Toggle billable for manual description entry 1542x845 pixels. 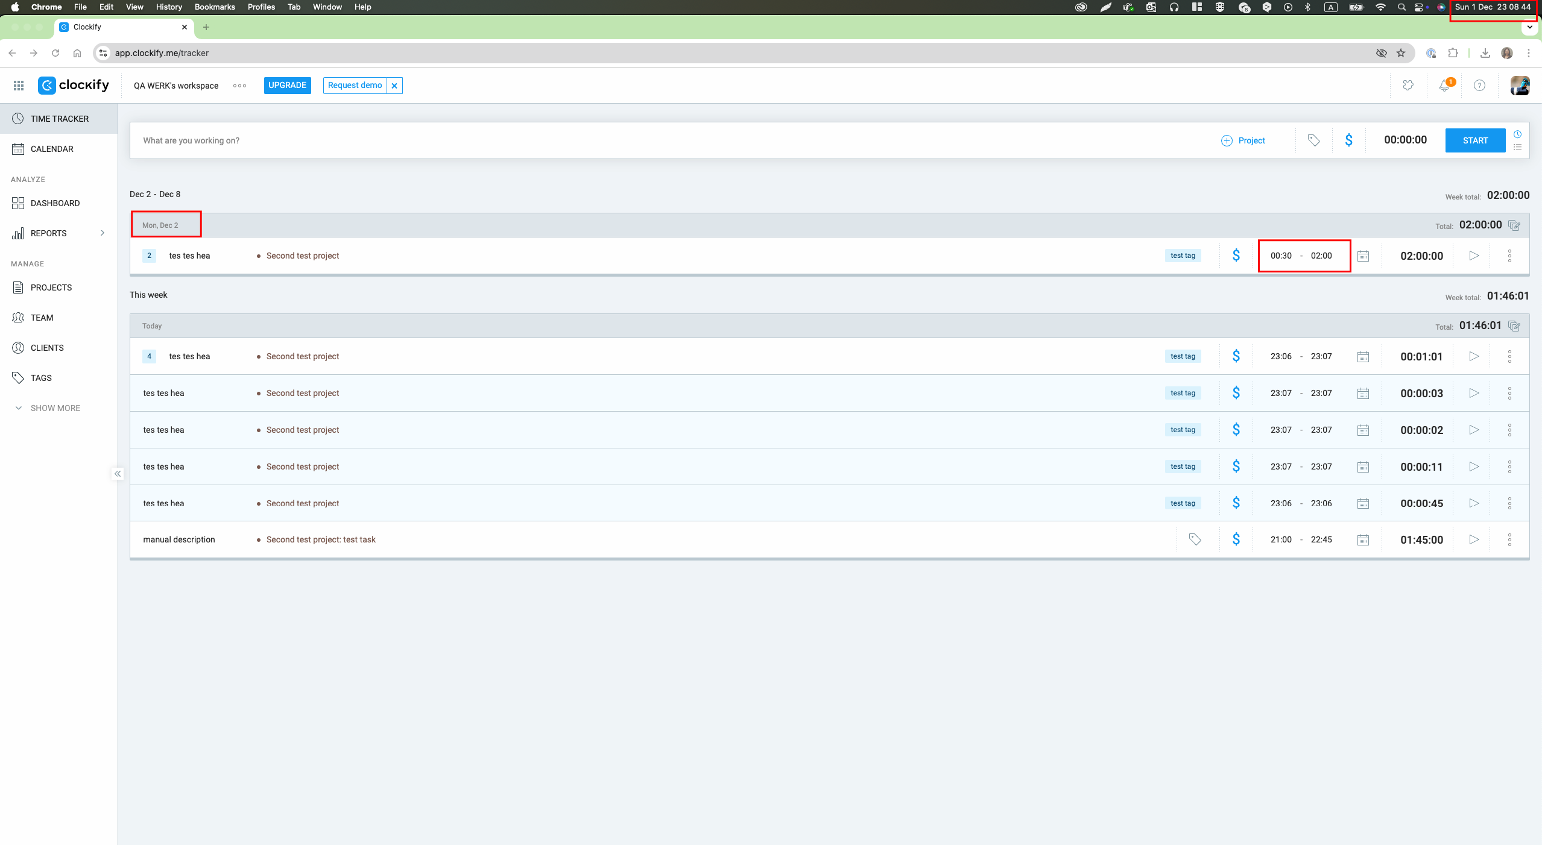(x=1236, y=539)
